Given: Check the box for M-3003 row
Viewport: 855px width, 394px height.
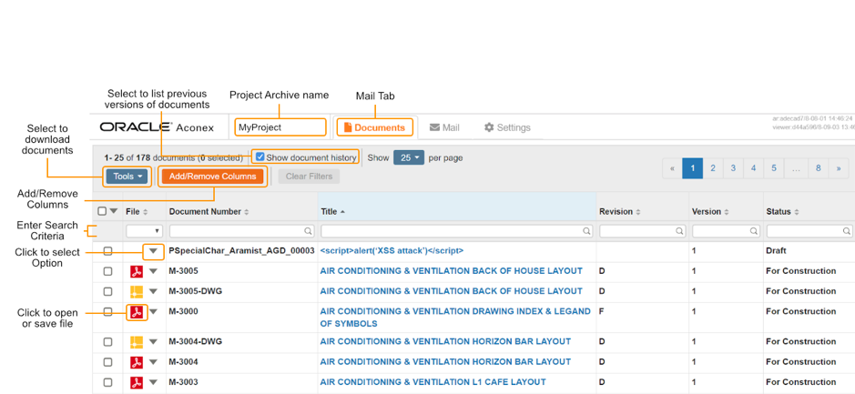Looking at the screenshot, I should 108,382.
